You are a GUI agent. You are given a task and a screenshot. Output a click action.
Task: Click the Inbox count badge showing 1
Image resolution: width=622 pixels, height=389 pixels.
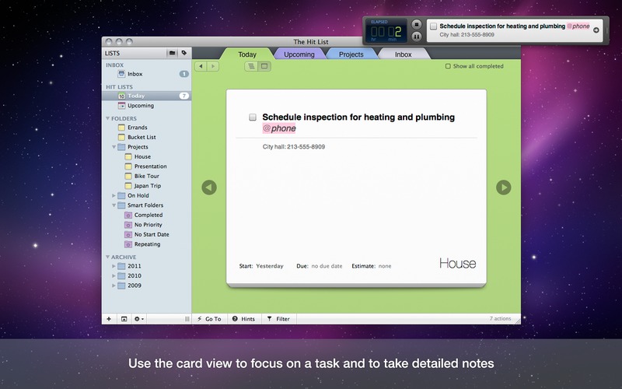coord(183,74)
